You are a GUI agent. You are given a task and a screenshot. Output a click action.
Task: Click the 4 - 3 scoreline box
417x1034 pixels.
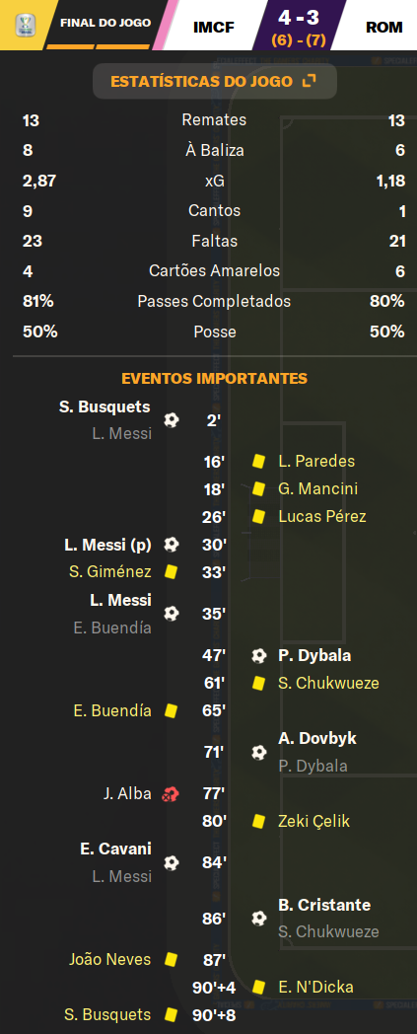click(x=299, y=25)
